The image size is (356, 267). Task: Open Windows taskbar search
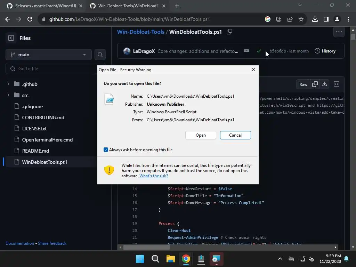point(155,259)
